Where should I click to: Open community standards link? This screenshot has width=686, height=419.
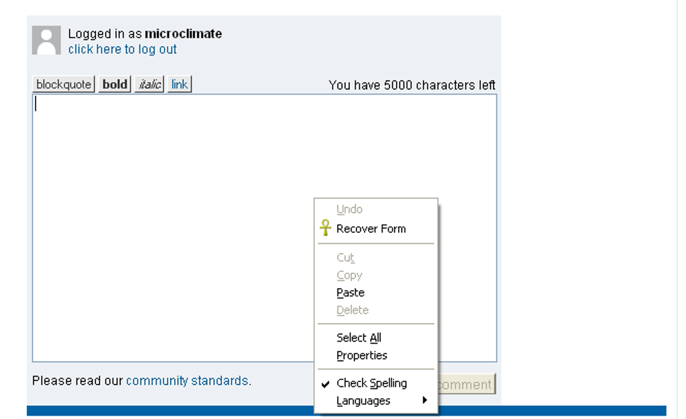[x=186, y=381]
